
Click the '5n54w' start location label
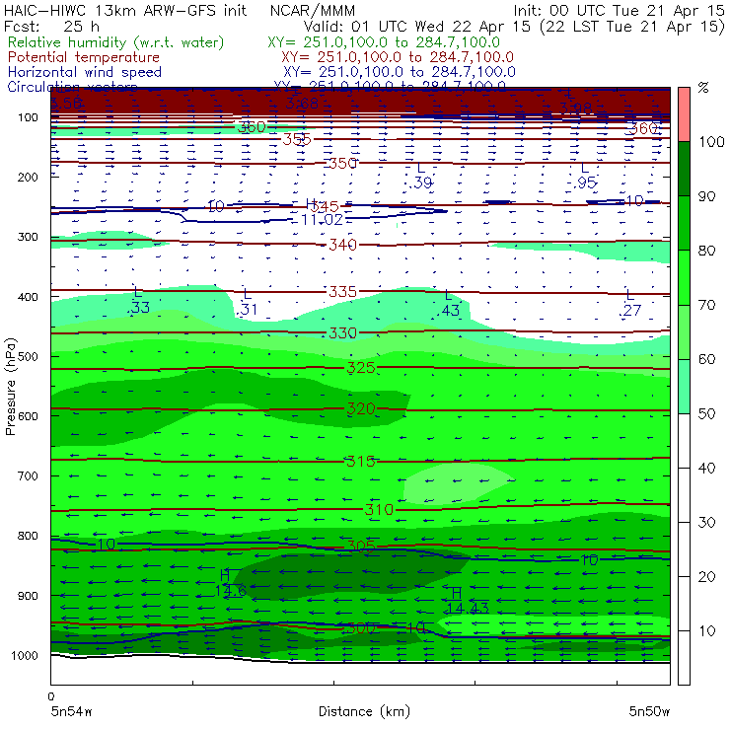[72, 711]
